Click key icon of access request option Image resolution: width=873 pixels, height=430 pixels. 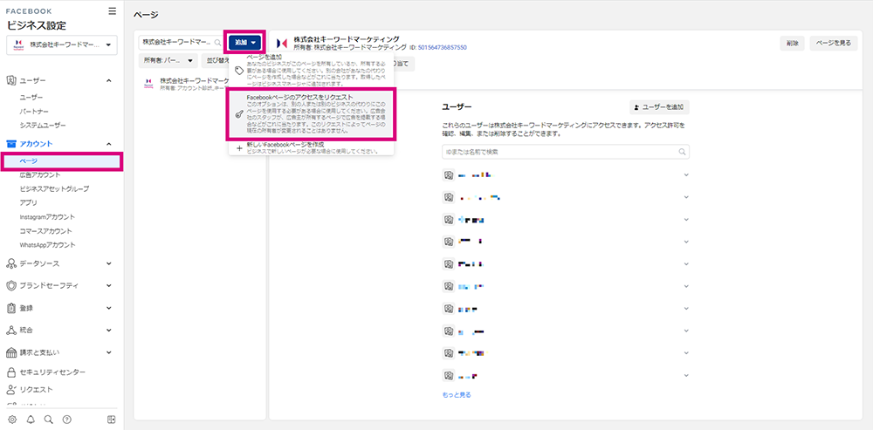[239, 114]
